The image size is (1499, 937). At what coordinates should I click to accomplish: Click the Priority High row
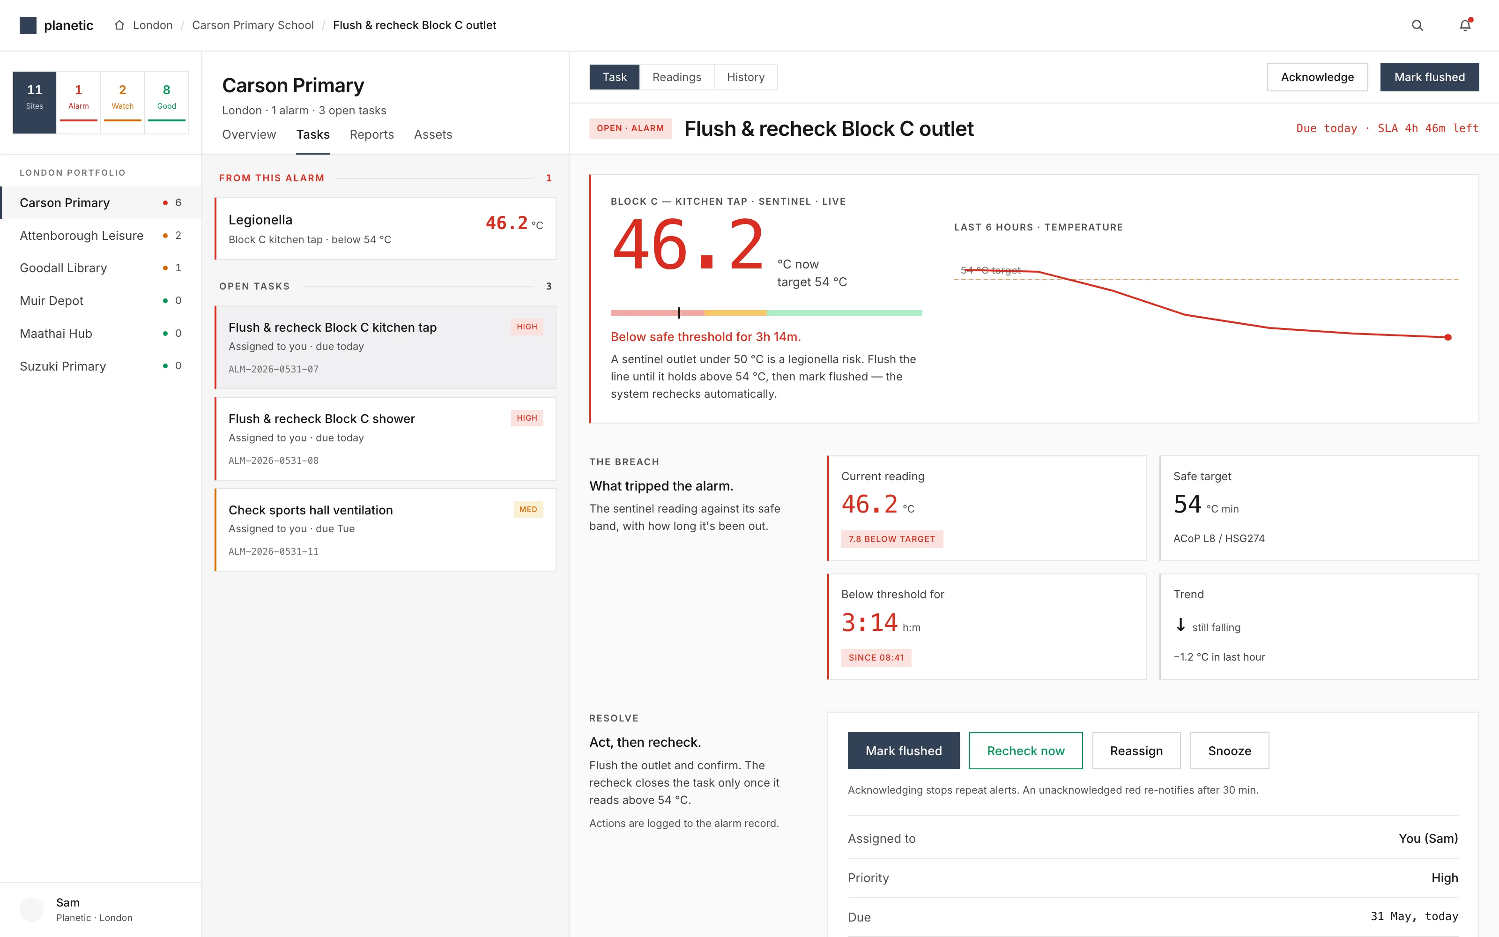click(1153, 878)
